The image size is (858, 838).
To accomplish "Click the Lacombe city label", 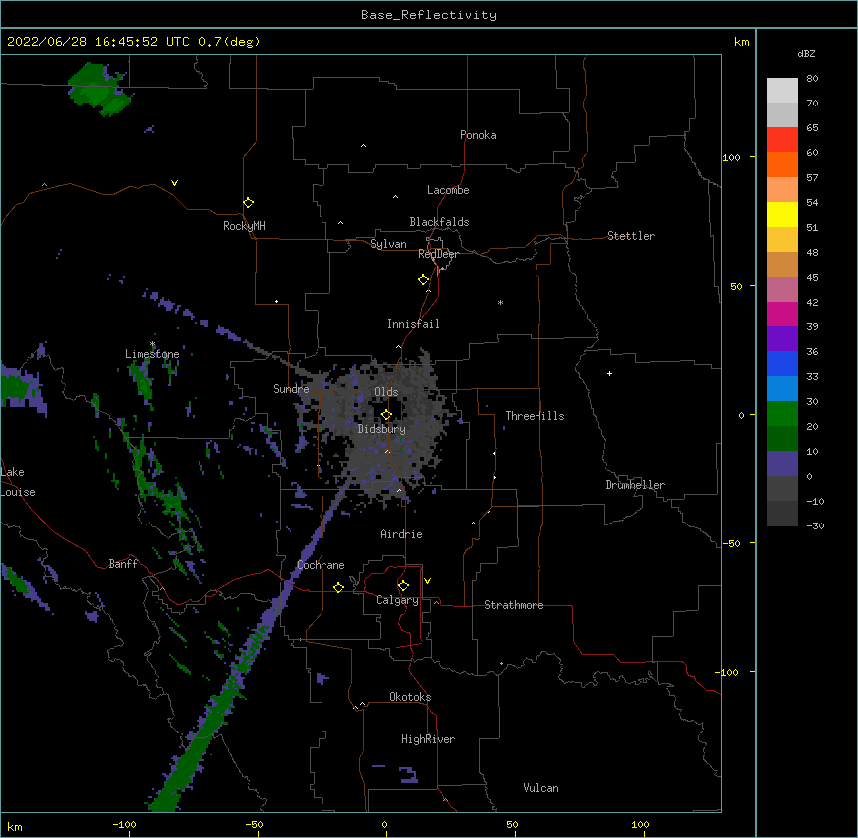I will click(448, 190).
